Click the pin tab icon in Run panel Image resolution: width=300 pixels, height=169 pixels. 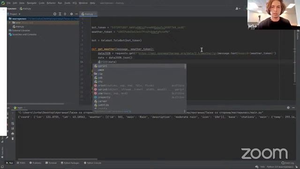[7, 138]
